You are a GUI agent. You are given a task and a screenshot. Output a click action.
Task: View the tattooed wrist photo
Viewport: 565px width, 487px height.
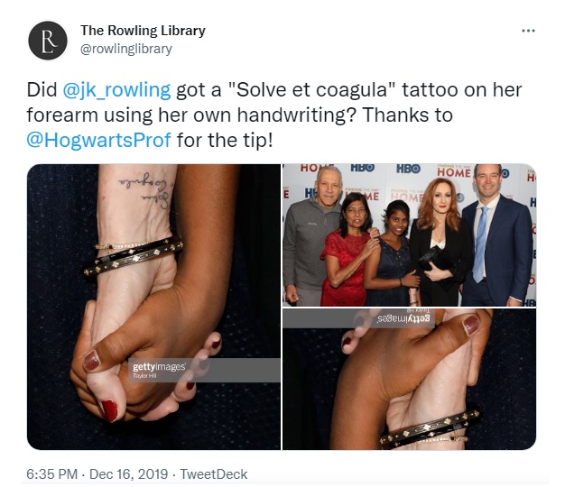153,307
